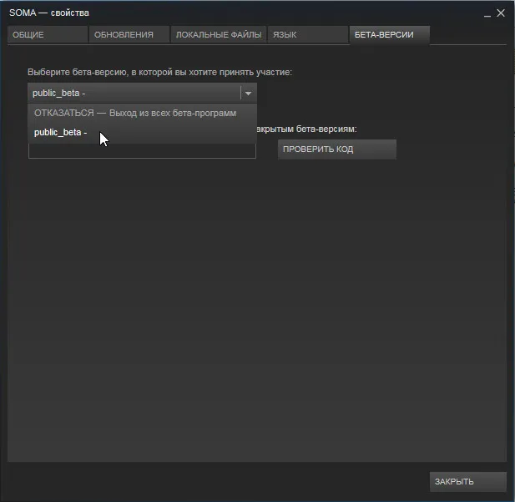
Task: Click the БЕТА-ВЕРСИИ tab
Action: [x=389, y=34]
